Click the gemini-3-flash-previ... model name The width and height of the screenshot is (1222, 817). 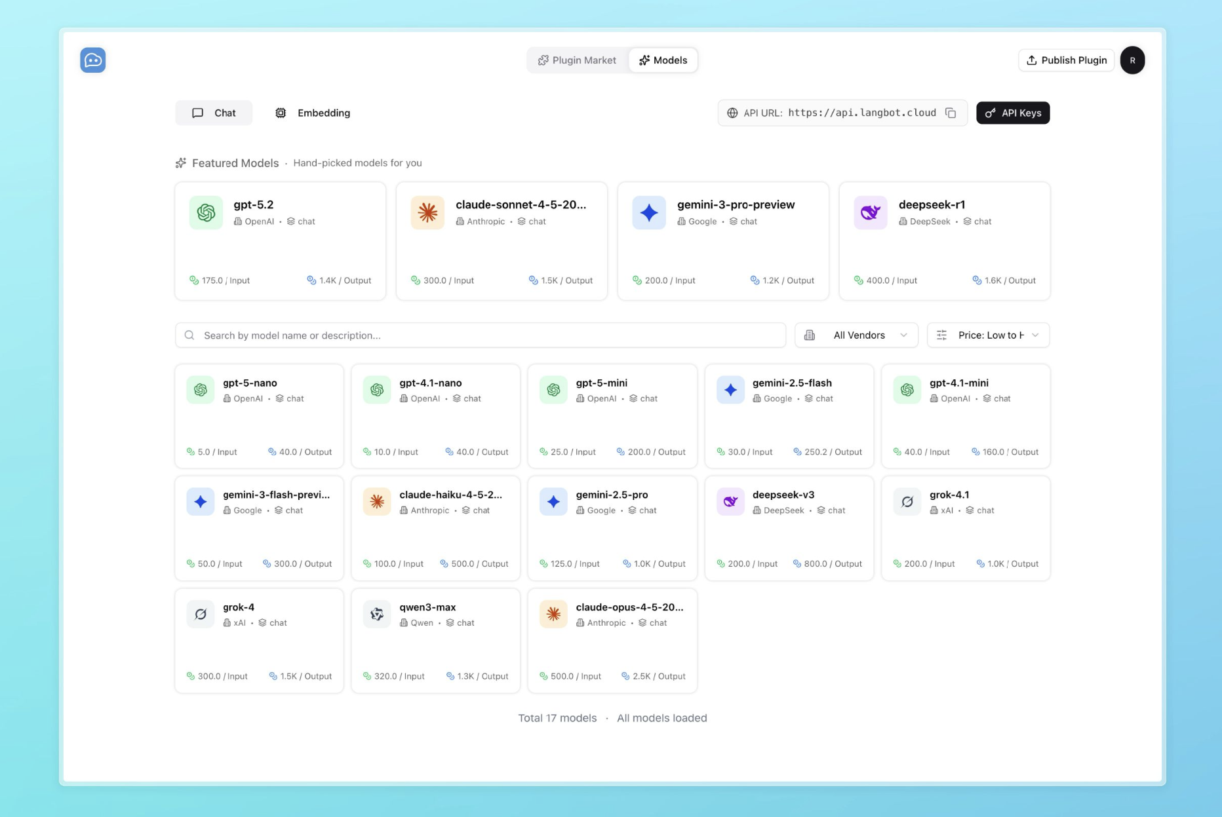pos(276,495)
